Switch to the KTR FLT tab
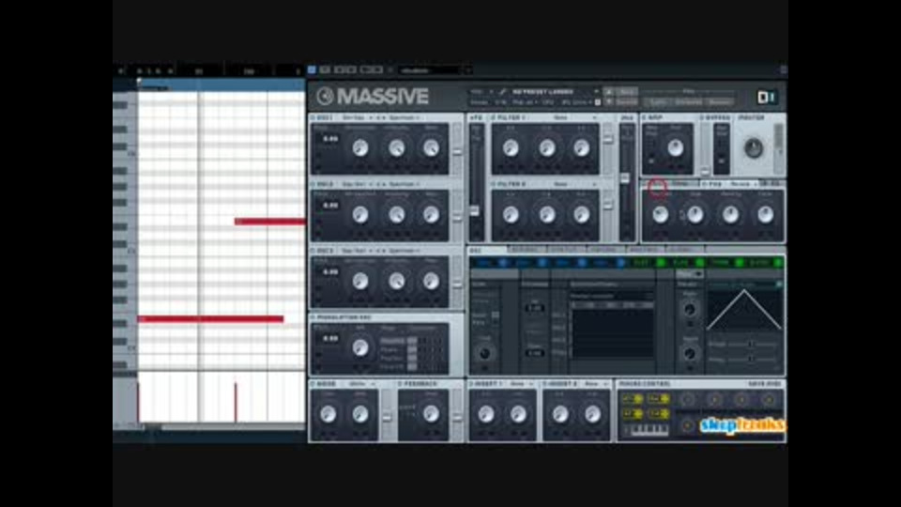The height and width of the screenshot is (507, 901). coord(565,250)
